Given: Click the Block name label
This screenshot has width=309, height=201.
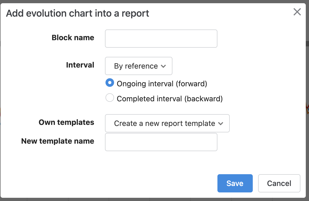Looking at the screenshot, I should point(73,38).
